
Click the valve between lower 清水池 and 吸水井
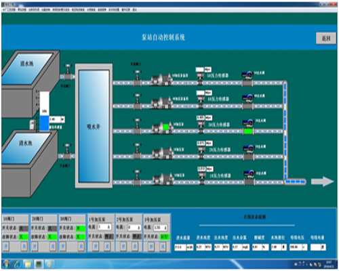(x=67, y=152)
